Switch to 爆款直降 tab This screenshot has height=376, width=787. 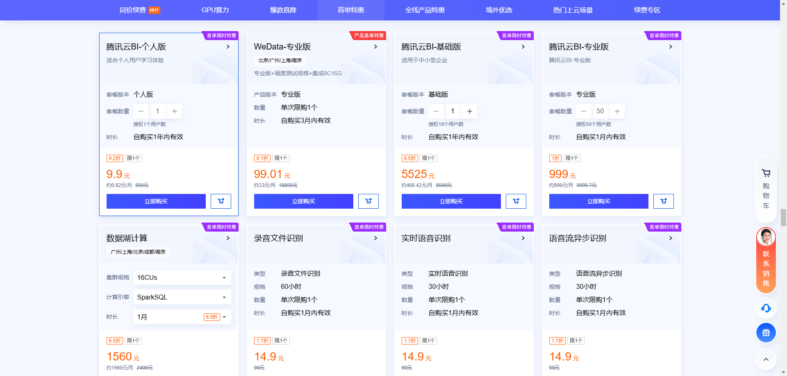(283, 10)
